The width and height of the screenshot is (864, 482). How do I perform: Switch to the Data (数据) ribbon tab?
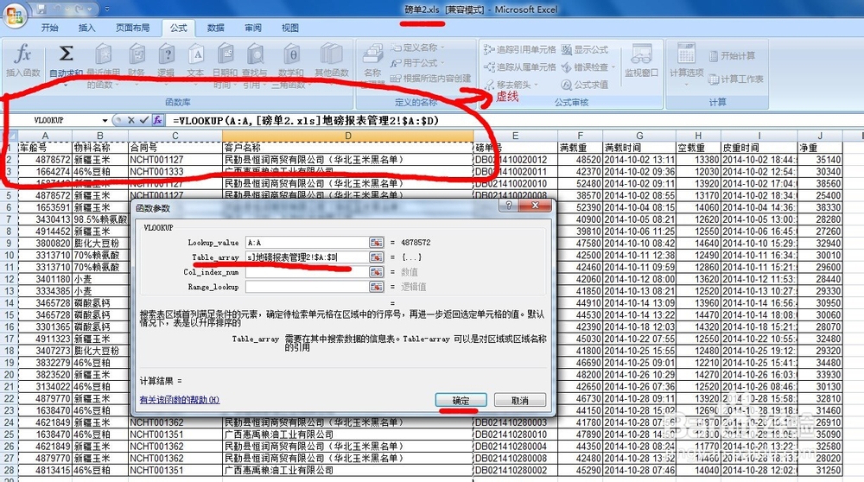215,28
